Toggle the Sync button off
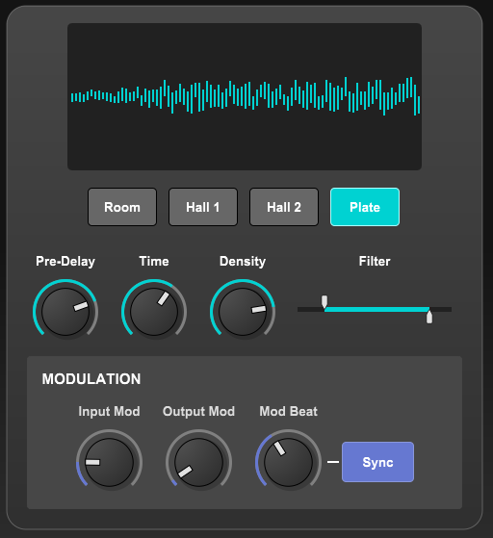This screenshot has width=493, height=538. pyautogui.click(x=377, y=462)
